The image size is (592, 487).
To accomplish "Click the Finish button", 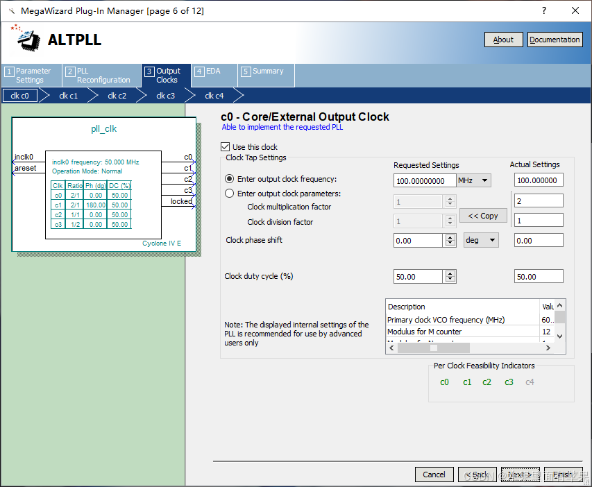I will pos(564,475).
